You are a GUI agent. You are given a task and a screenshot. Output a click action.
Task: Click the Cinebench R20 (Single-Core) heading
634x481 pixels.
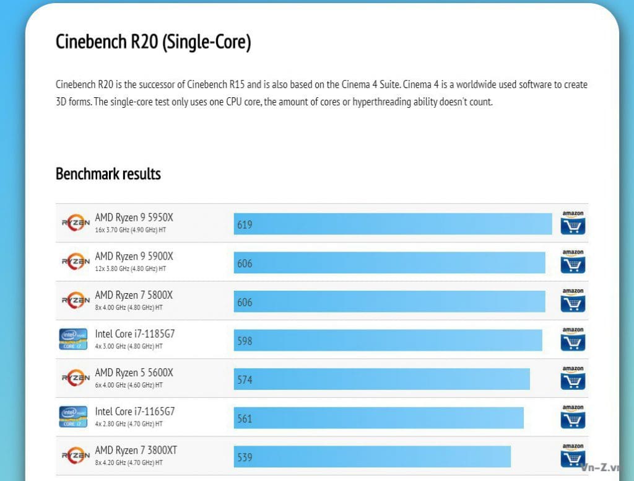coord(153,42)
